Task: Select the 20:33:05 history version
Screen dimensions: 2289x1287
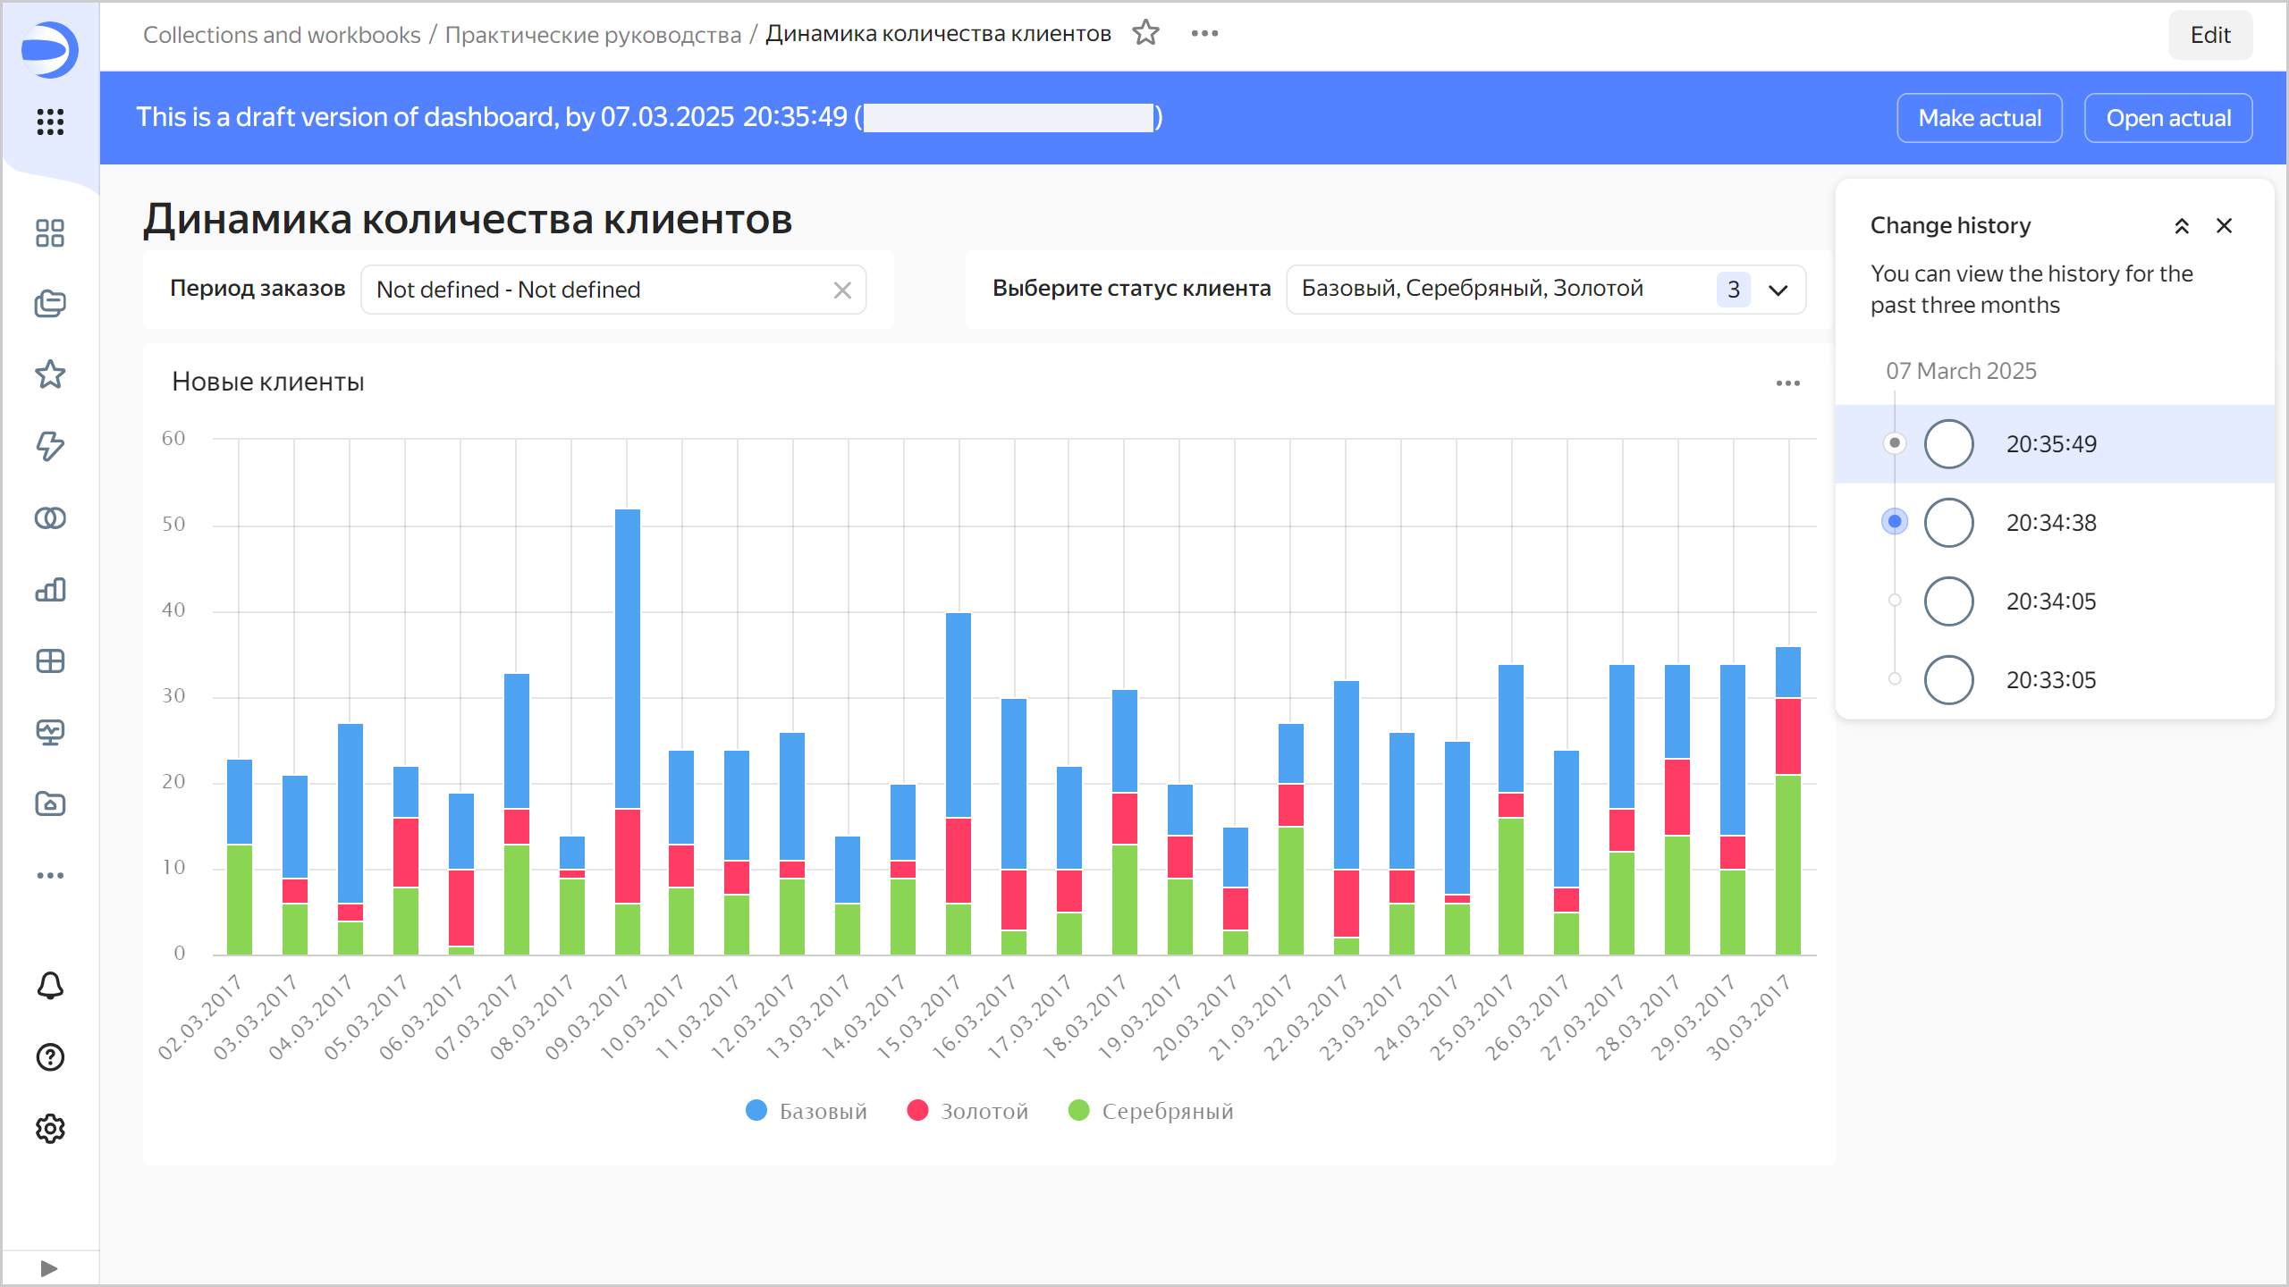Action: [x=2050, y=680]
